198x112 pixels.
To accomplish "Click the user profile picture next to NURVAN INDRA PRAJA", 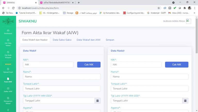I will [188, 21].
